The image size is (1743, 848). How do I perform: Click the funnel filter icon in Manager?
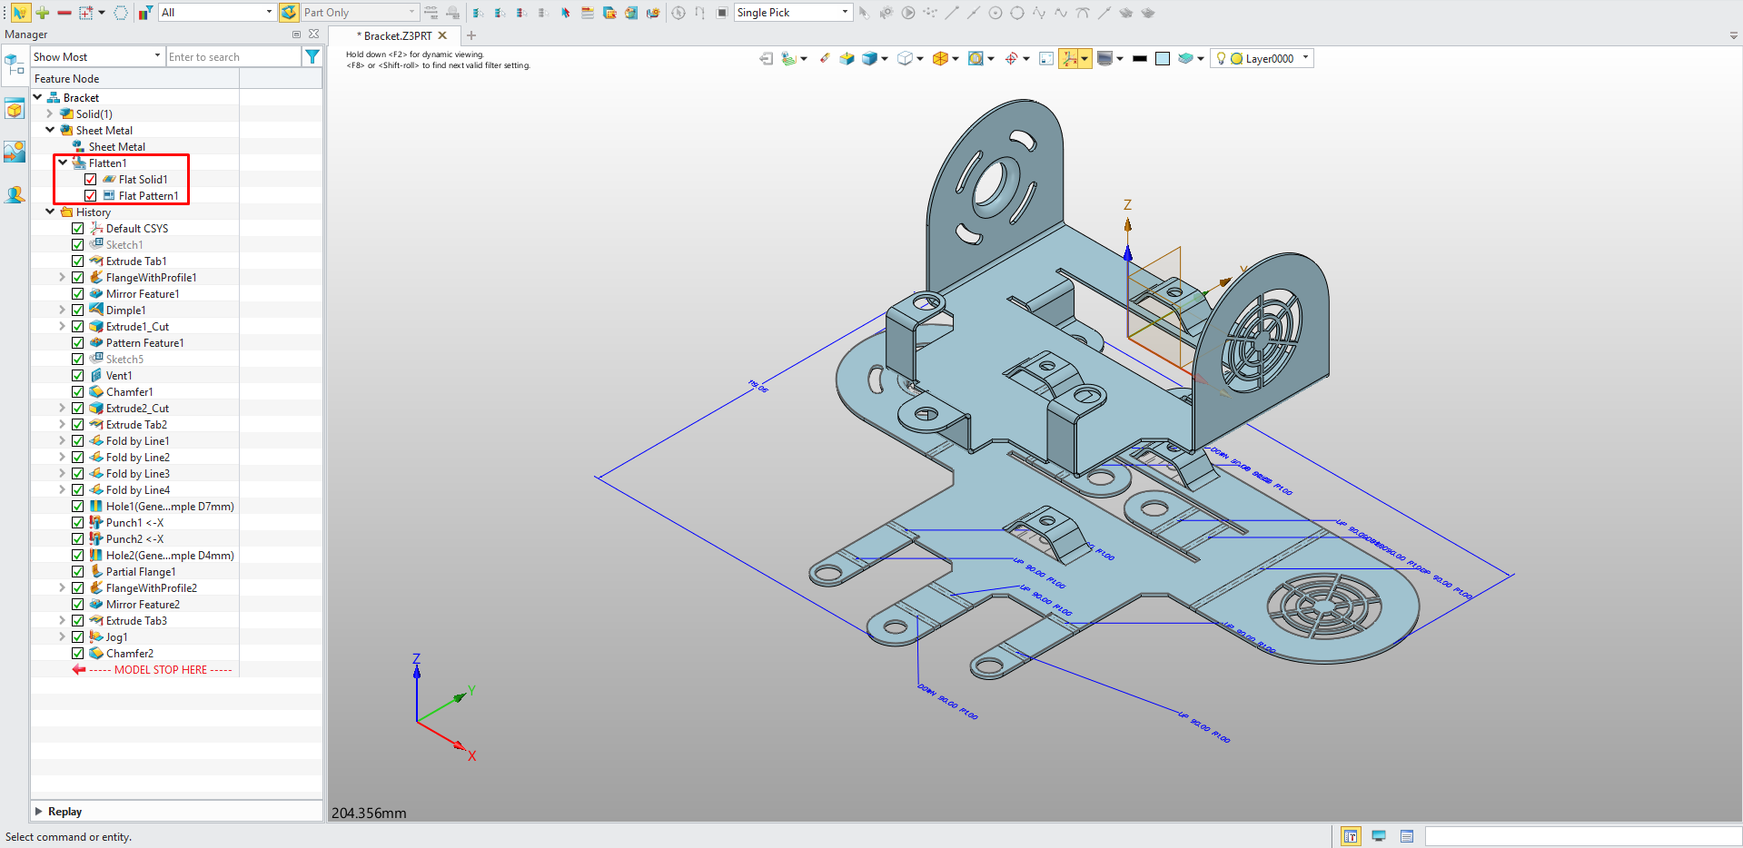point(312,56)
